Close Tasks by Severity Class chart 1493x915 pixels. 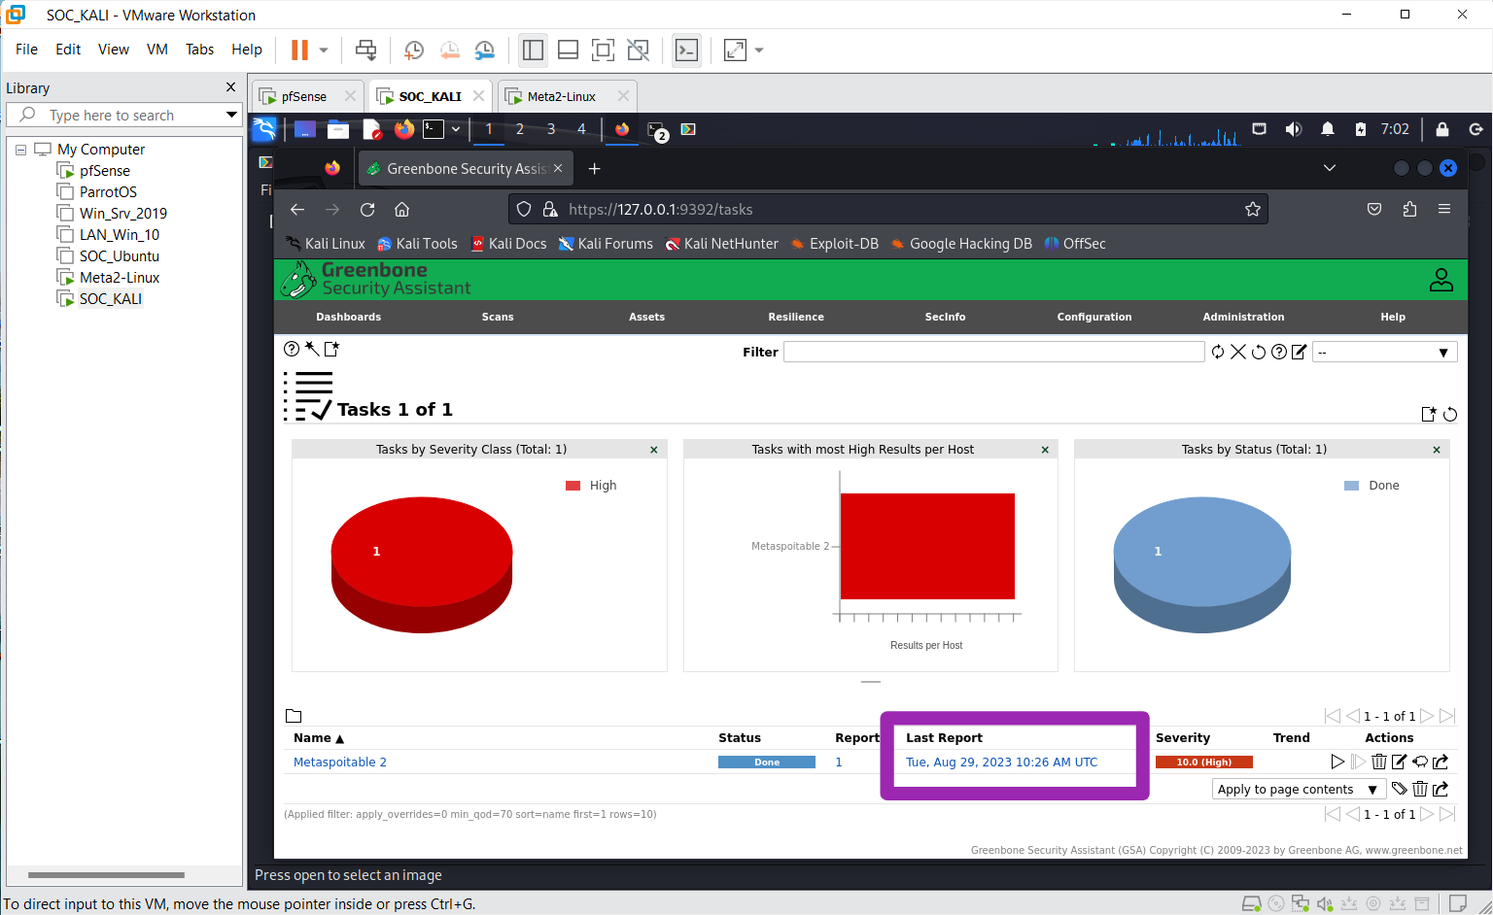[x=654, y=450]
